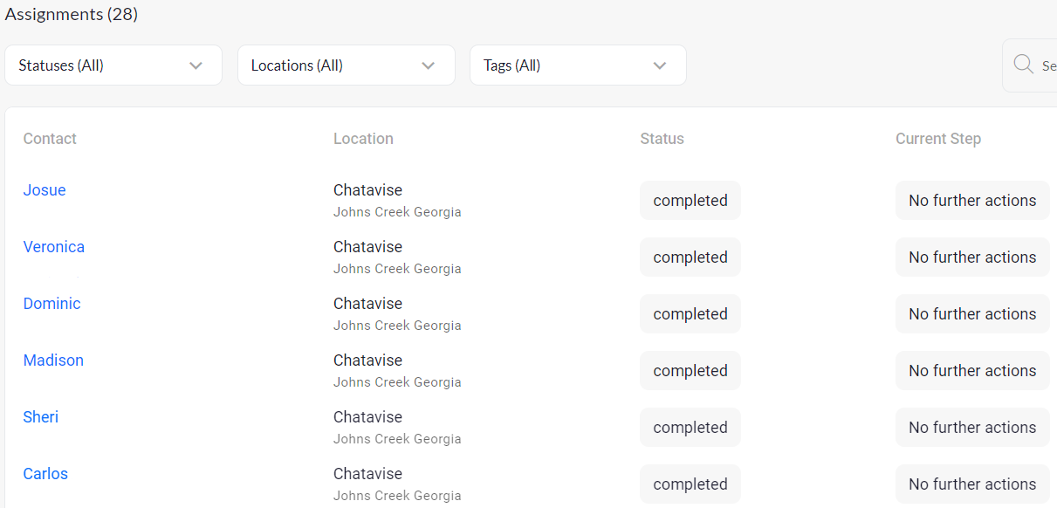Click Johns Creek Georgia under Josue's row
Screen dimensions: 1057x508
click(x=397, y=212)
